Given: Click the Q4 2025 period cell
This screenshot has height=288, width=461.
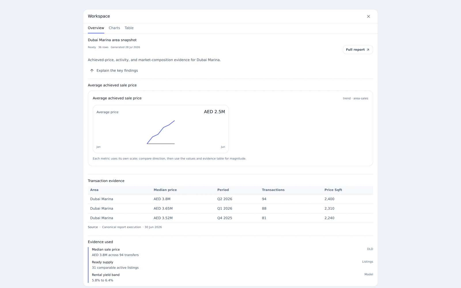Looking at the screenshot, I should click(225, 218).
